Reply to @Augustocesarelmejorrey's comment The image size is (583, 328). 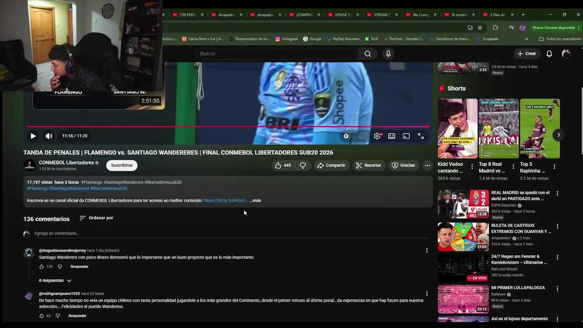click(x=79, y=266)
